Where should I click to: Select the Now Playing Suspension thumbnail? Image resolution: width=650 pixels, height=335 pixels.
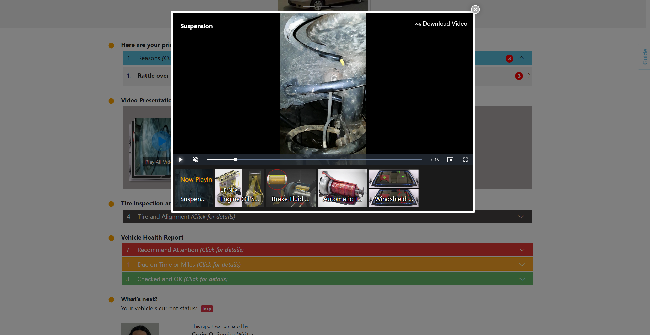tap(194, 188)
